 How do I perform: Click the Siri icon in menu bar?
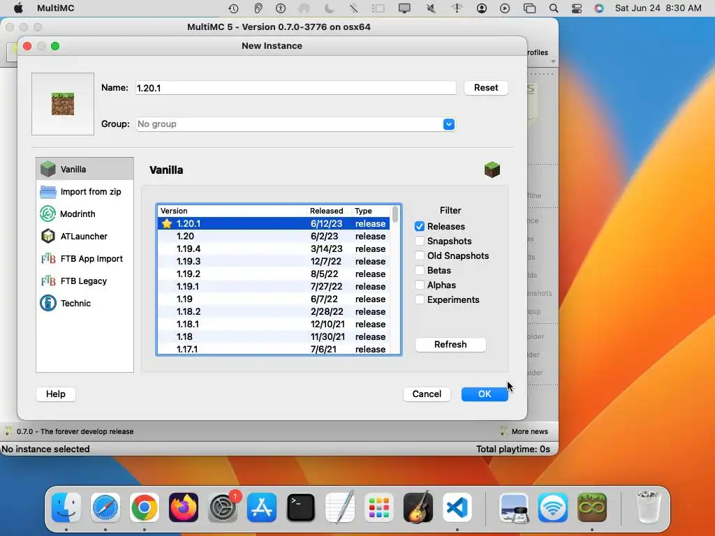pos(598,8)
